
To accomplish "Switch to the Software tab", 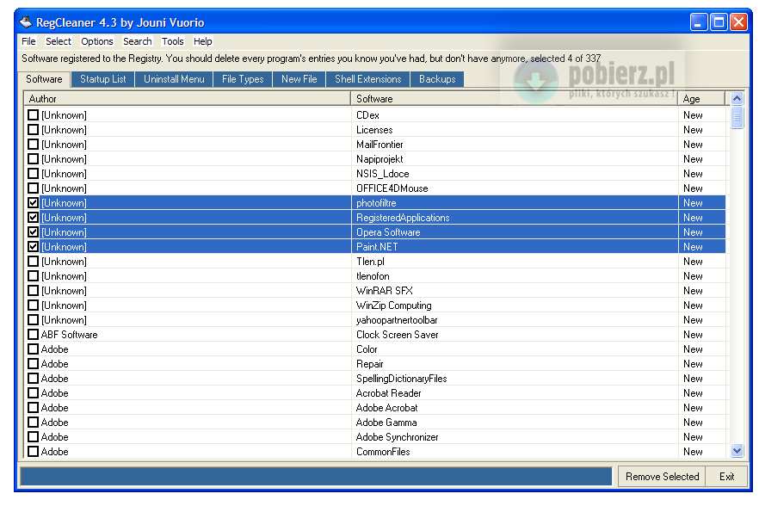I will 44,79.
